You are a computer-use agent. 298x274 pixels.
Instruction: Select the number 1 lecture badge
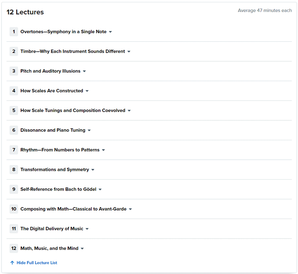tap(14, 32)
